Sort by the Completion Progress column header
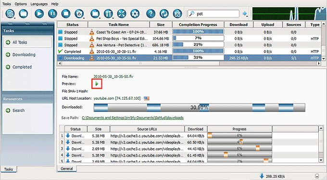This screenshot has width=327, height=180. click(198, 25)
